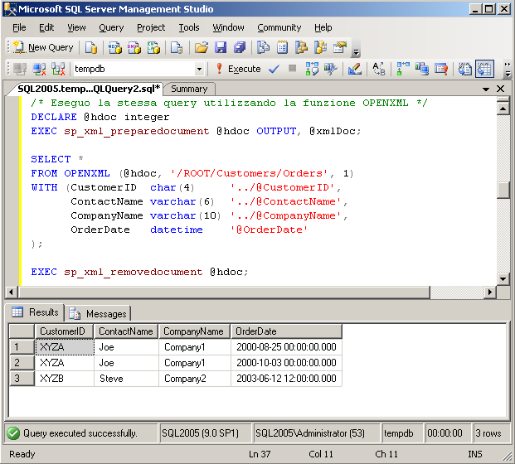Image resolution: width=515 pixels, height=464 pixels.
Task: Analyze Query in Database Engine Tuning Advisor
Action: tap(331, 69)
